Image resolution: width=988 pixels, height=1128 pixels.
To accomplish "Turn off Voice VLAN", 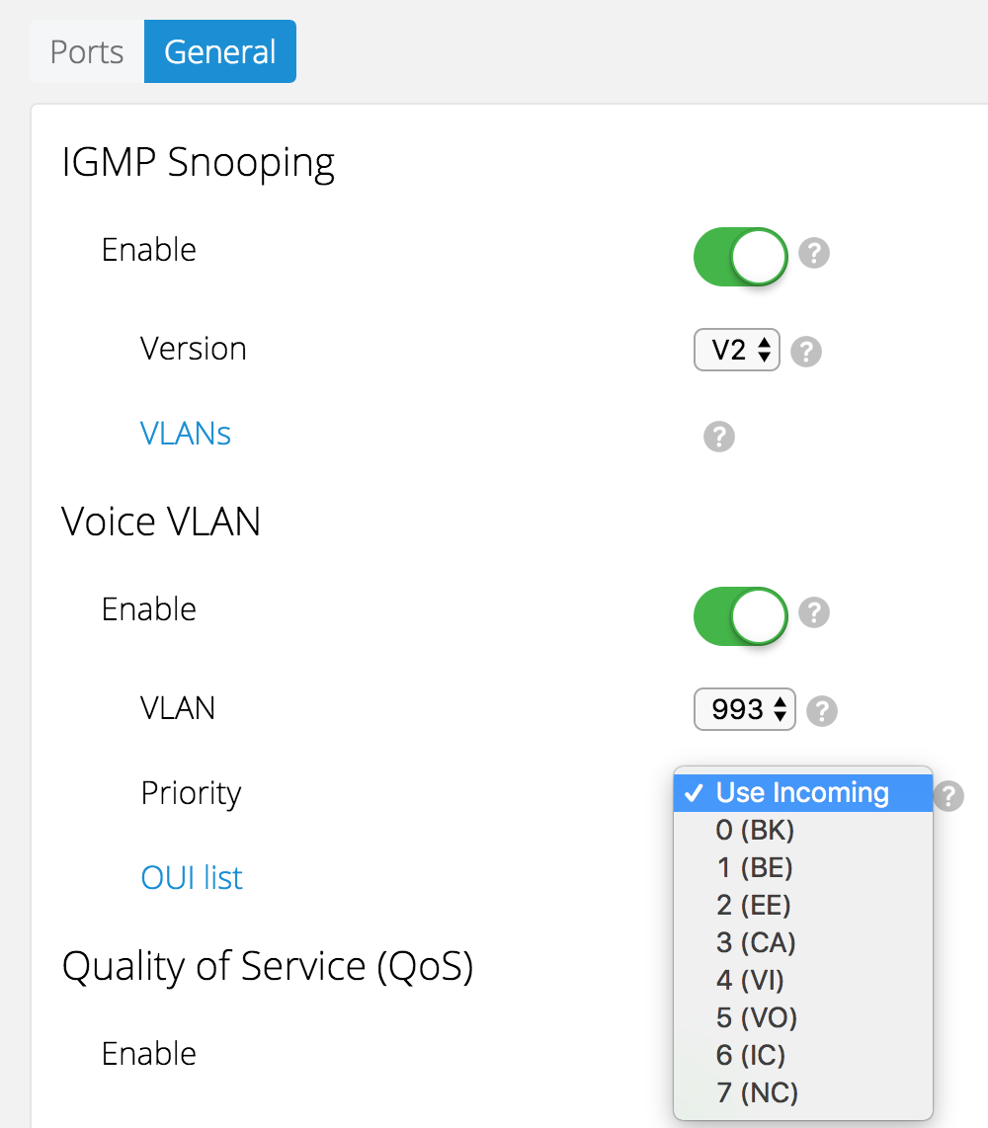I will 740,615.
